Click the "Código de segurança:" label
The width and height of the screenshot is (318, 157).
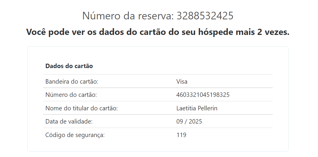coord(75,135)
